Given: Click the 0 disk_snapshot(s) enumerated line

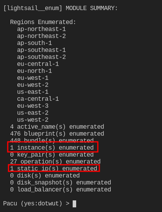Looking at the screenshot, I should 61,183.
